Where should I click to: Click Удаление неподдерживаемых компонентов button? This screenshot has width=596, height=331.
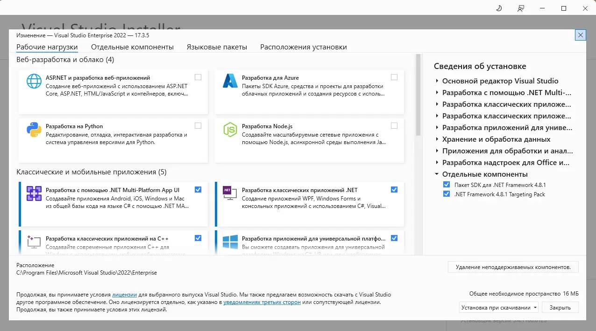513,267
